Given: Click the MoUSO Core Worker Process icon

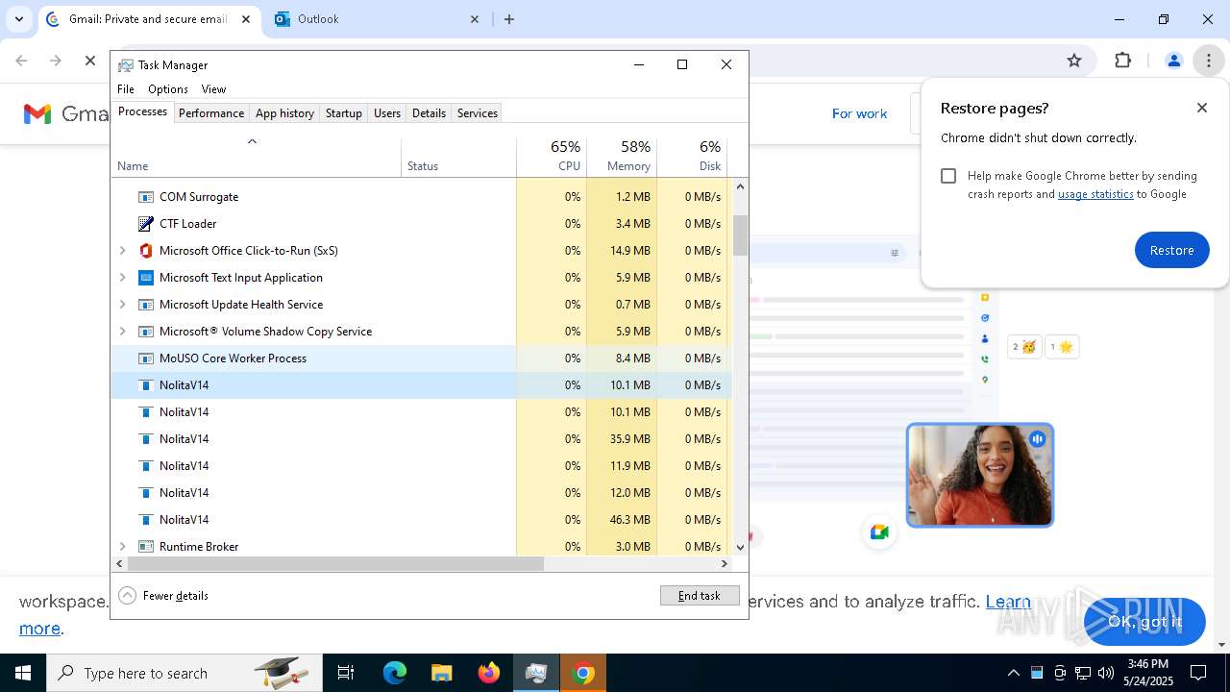Looking at the screenshot, I should point(146,358).
